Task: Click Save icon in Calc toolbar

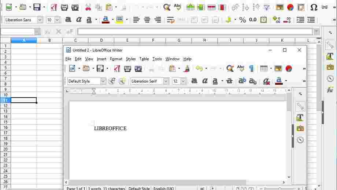Action: point(37,7)
